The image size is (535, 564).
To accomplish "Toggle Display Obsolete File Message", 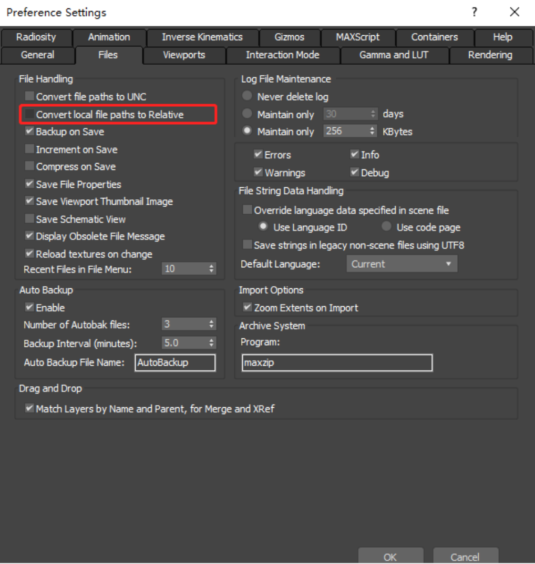I will pos(29,236).
